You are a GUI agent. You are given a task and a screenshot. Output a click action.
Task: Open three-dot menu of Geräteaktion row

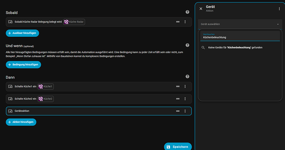[185, 111]
